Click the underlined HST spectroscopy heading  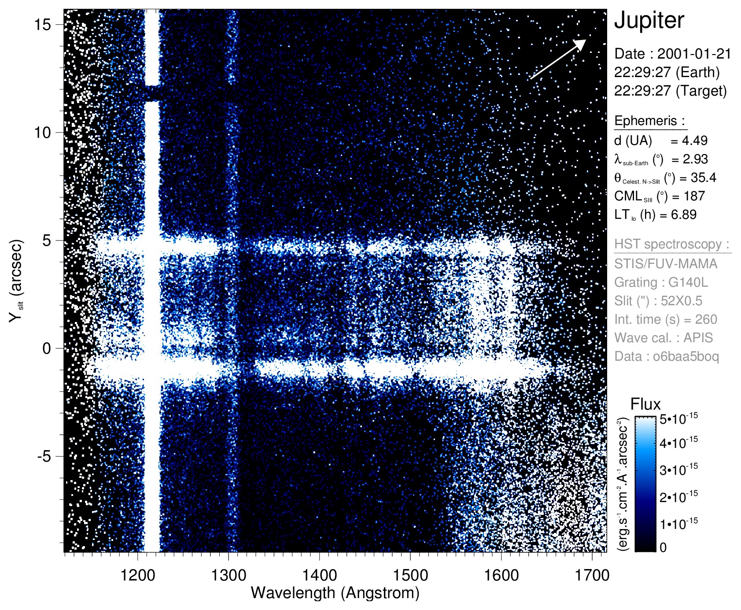(x=671, y=244)
